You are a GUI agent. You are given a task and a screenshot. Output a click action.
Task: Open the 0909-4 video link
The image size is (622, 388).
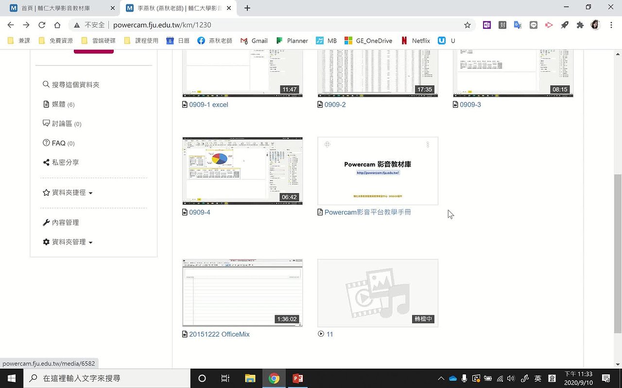(200, 212)
